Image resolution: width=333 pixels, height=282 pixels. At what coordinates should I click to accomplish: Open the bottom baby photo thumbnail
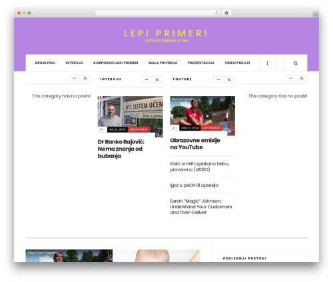point(157,255)
